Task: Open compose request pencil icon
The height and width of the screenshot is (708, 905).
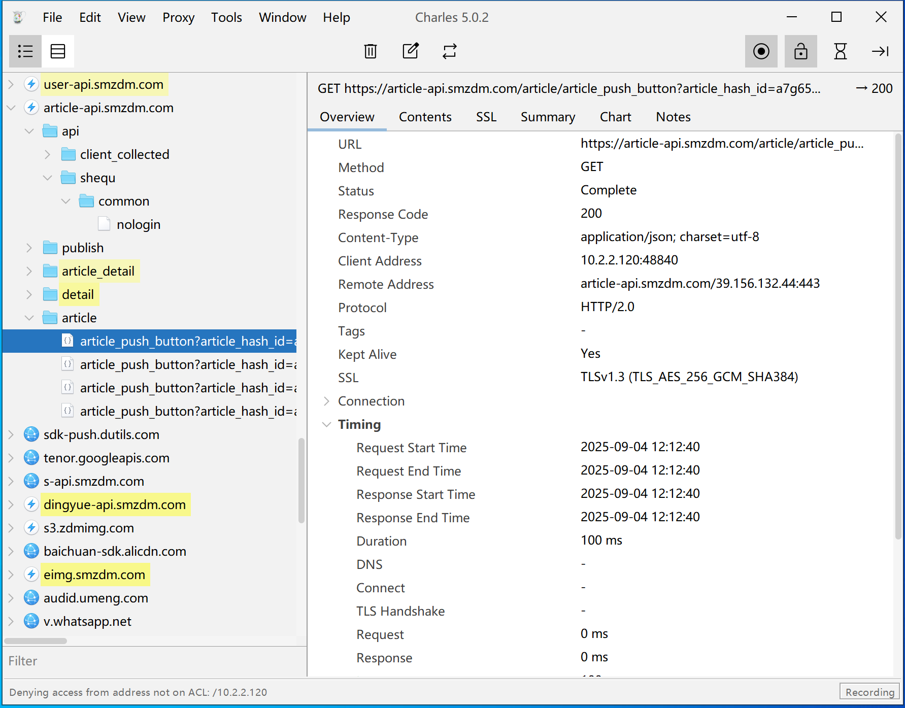Action: pyautogui.click(x=410, y=51)
